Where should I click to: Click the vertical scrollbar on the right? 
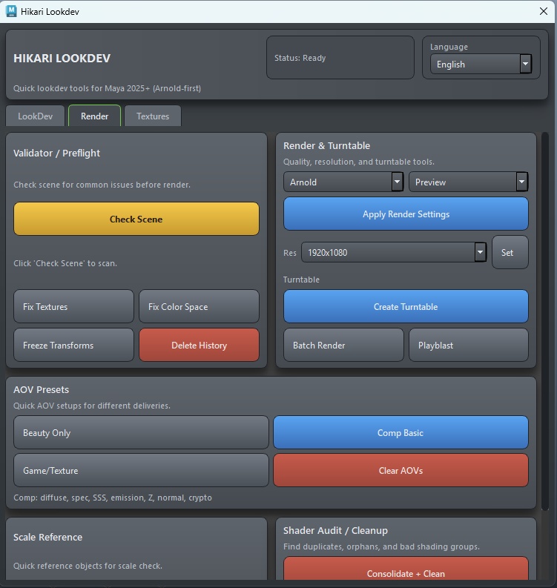point(545,321)
